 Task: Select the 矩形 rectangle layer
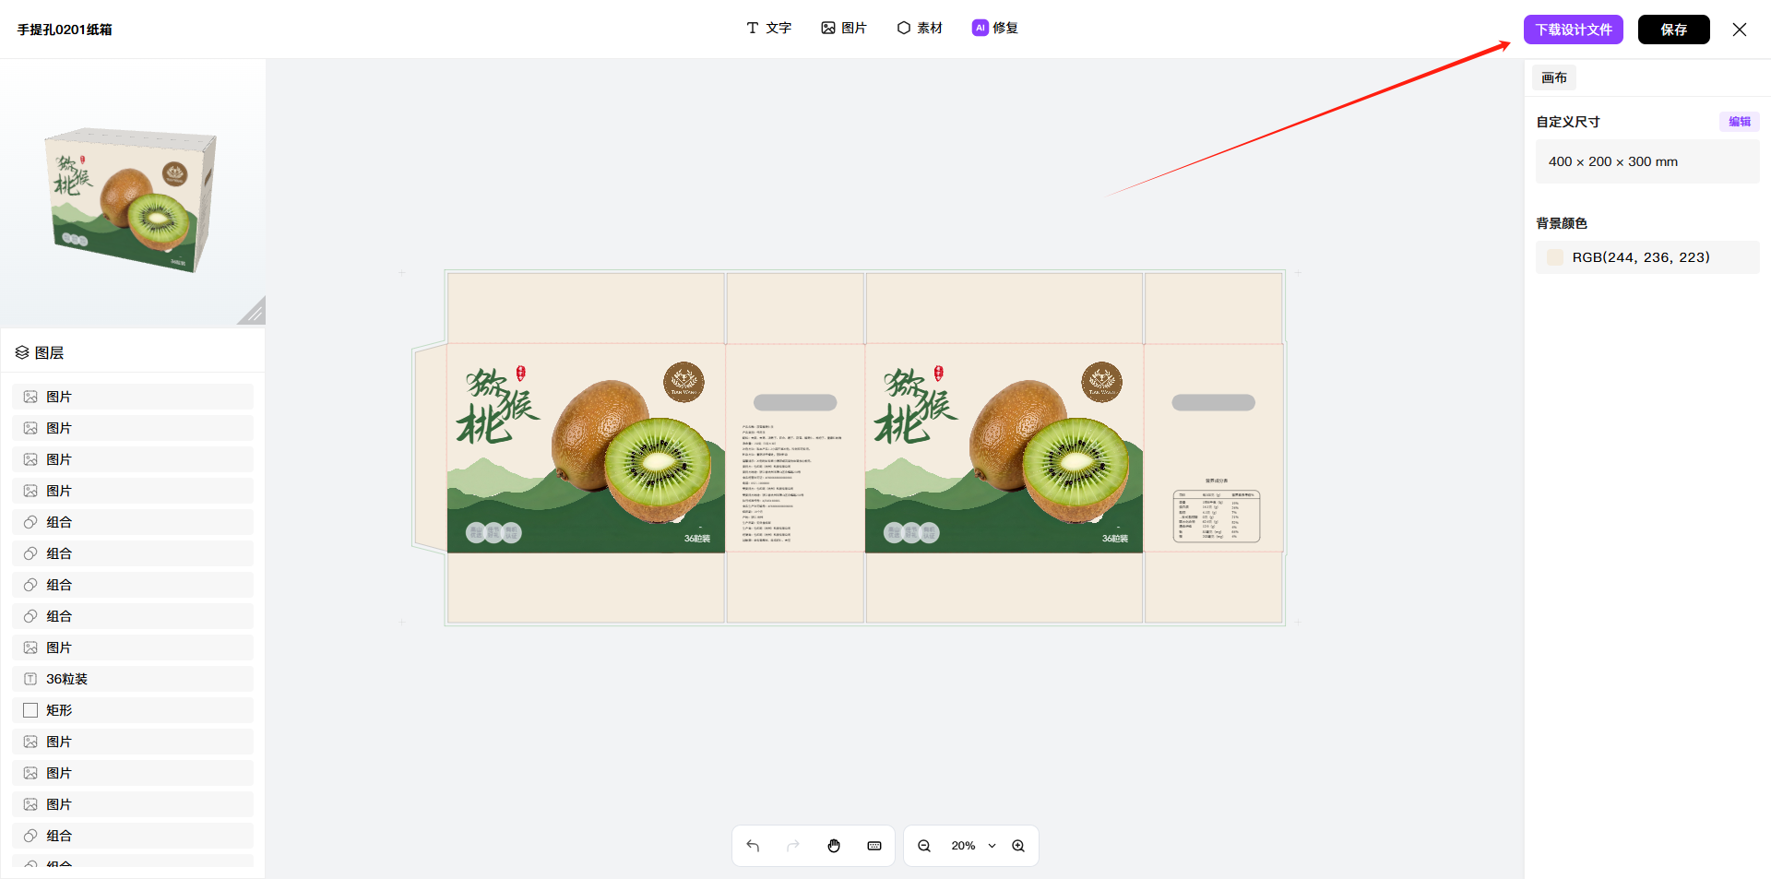click(x=133, y=710)
